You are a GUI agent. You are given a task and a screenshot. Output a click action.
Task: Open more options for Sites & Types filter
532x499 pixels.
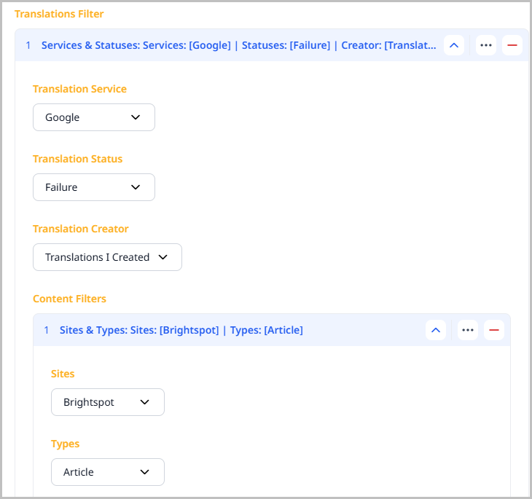pyautogui.click(x=468, y=330)
